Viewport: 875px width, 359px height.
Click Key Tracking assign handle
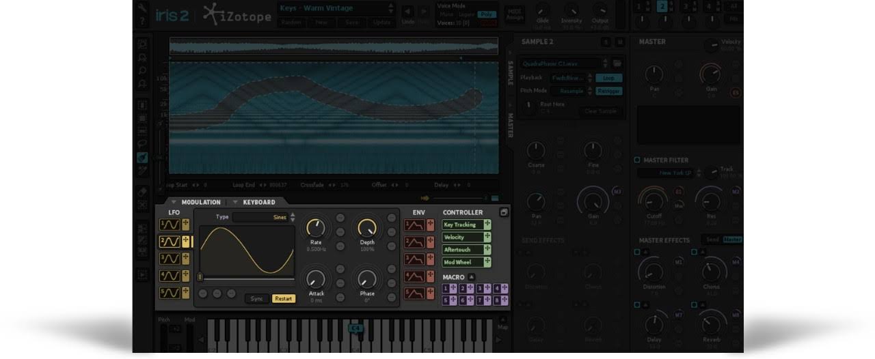[487, 225]
